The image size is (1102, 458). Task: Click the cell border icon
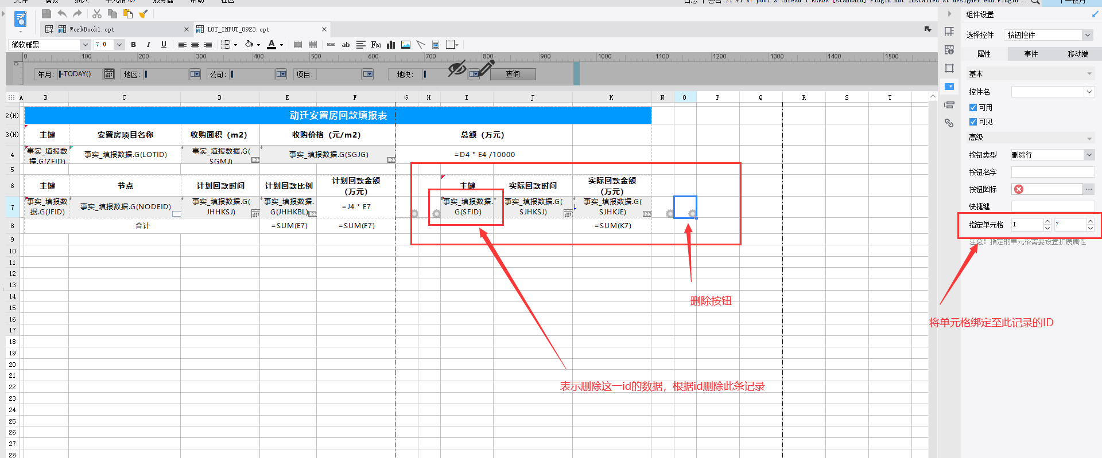(226, 45)
